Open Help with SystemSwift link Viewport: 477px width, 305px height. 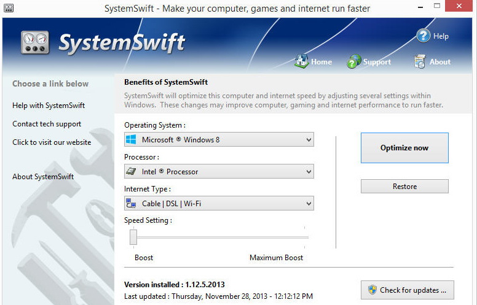pyautogui.click(x=49, y=106)
